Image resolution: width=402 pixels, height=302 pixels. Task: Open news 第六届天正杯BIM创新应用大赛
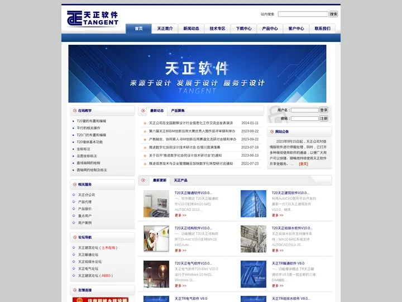coord(192,131)
